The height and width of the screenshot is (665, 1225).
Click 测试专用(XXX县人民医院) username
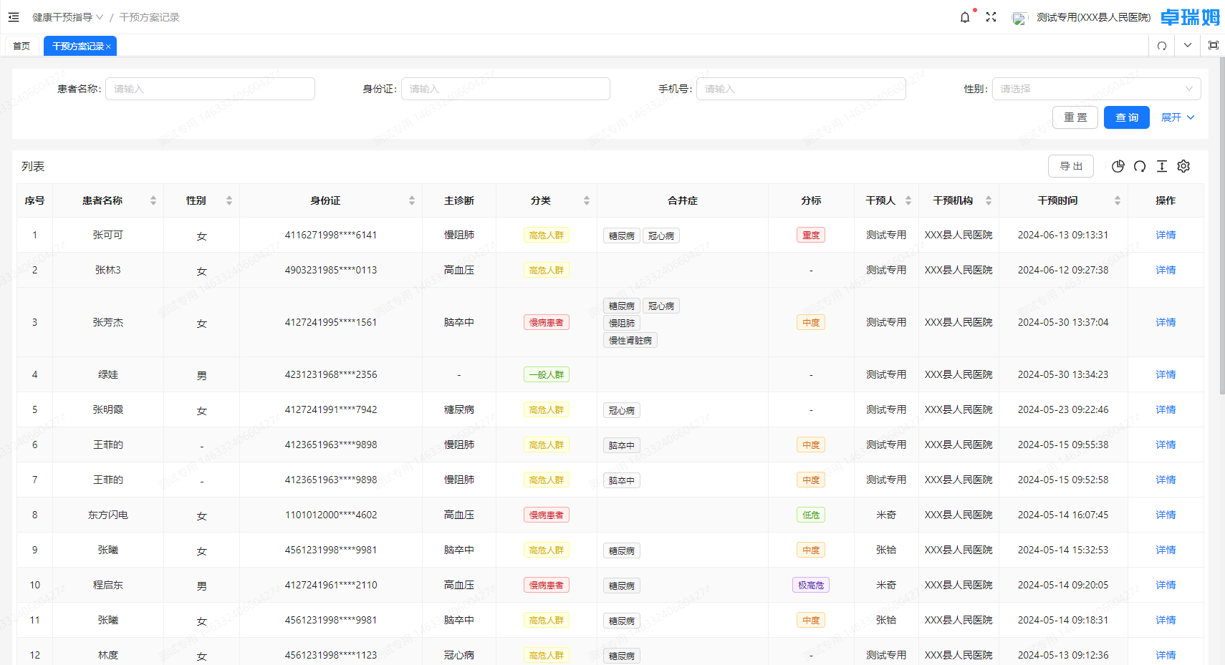pyautogui.click(x=1094, y=17)
